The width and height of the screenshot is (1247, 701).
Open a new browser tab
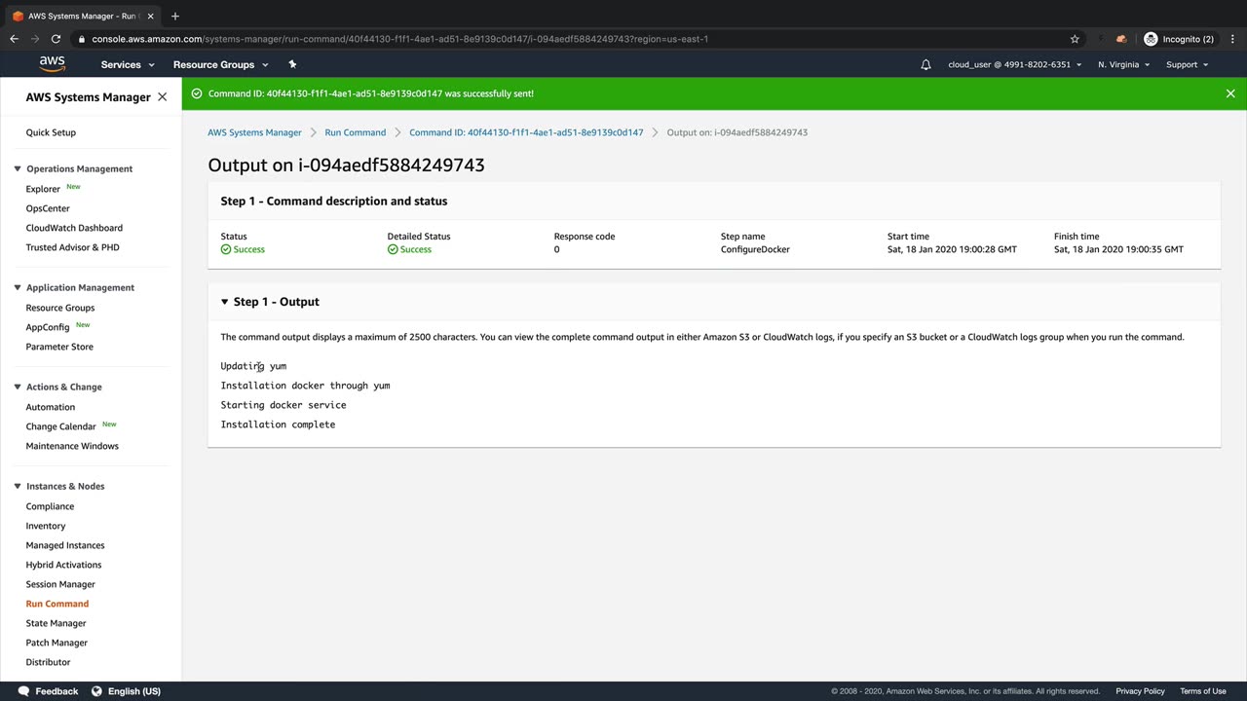(175, 16)
